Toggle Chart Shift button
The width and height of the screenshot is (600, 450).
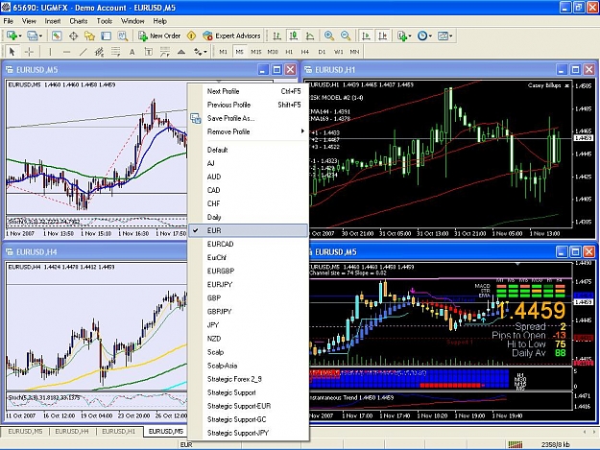tap(383, 36)
